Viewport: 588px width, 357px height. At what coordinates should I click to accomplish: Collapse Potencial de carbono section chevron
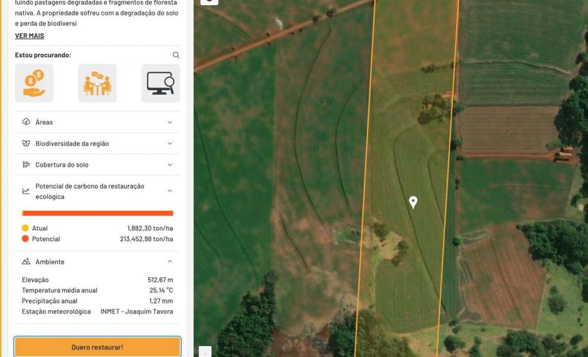[x=170, y=191]
